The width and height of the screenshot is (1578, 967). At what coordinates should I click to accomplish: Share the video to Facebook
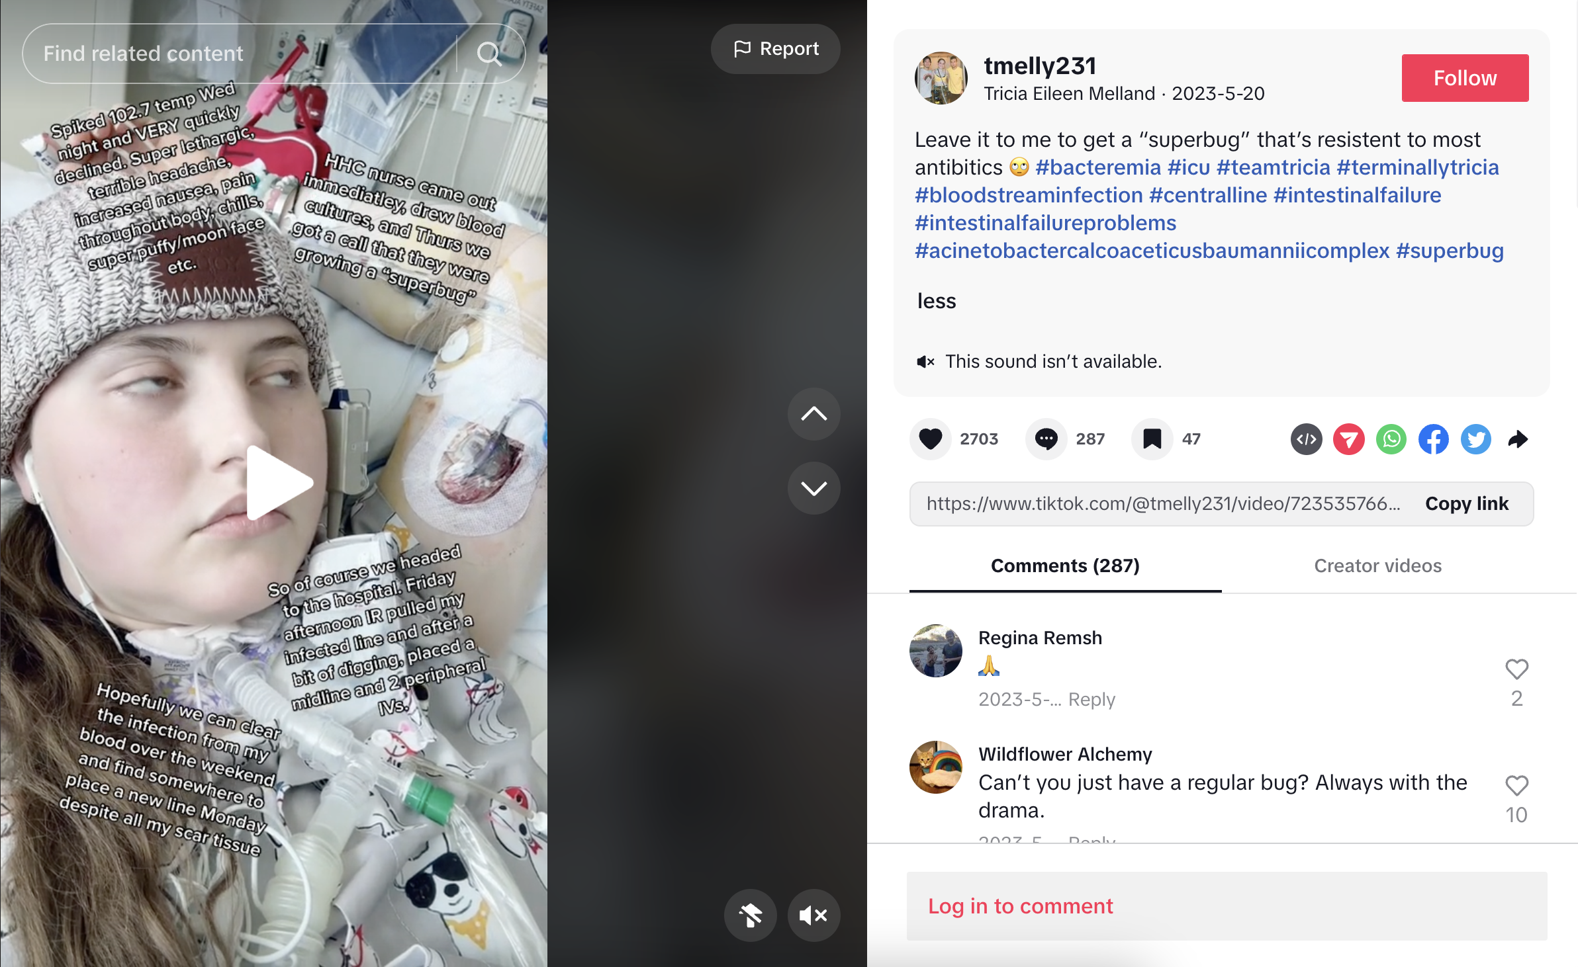click(1434, 439)
